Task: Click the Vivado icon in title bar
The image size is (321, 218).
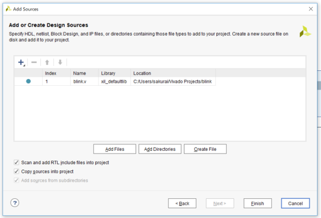Action: (x=7, y=9)
